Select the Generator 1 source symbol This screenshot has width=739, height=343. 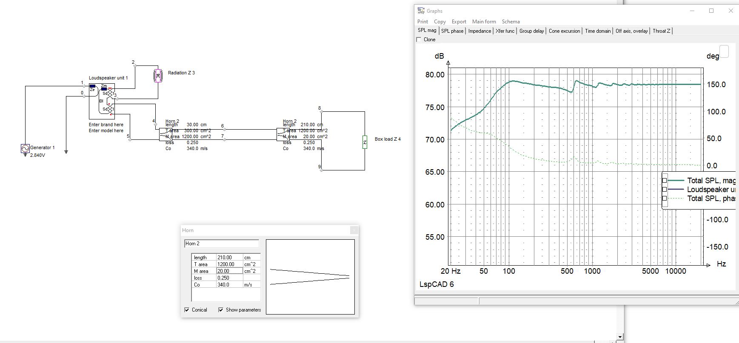[x=25, y=148]
